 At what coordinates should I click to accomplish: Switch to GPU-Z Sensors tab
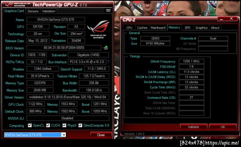(x=33, y=11)
